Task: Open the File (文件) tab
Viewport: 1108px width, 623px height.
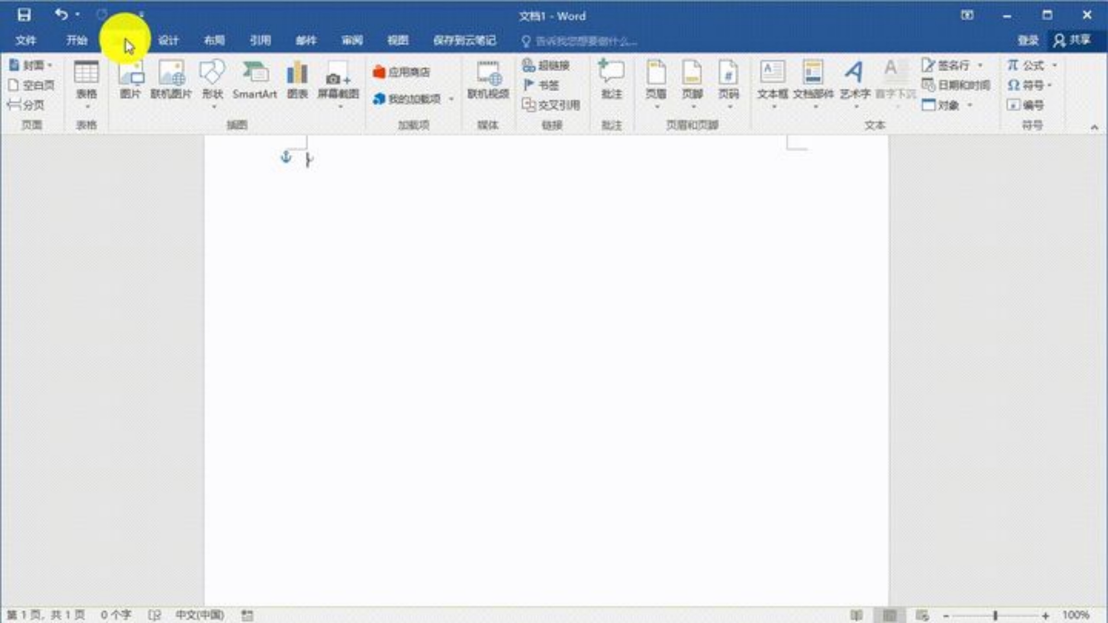Action: (x=26, y=41)
